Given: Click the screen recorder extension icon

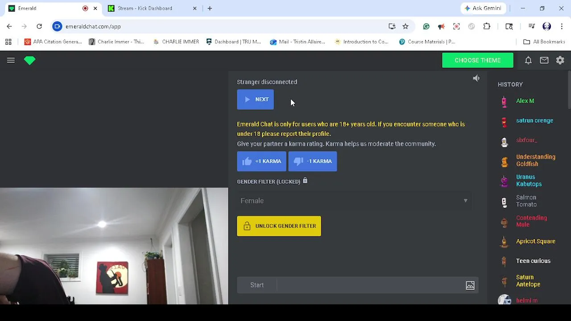Looking at the screenshot, I should point(456,26).
